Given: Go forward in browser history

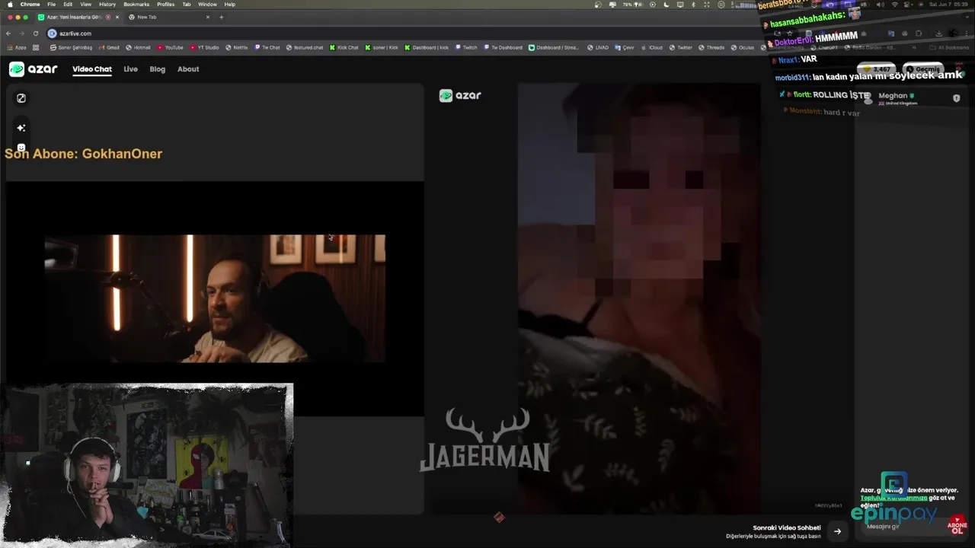Looking at the screenshot, I should click(x=21, y=33).
